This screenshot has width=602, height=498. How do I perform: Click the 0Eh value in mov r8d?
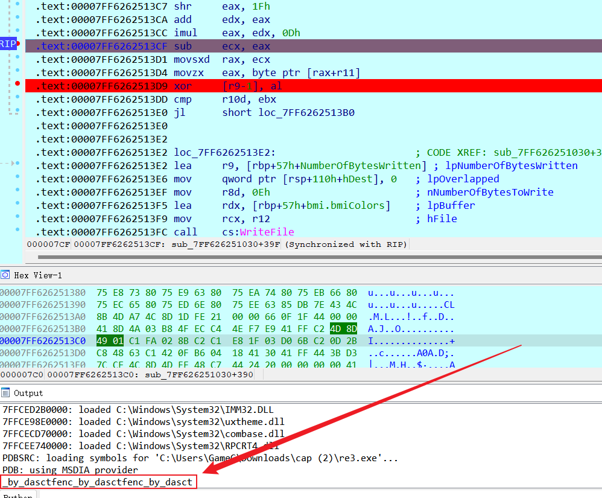coord(261,192)
